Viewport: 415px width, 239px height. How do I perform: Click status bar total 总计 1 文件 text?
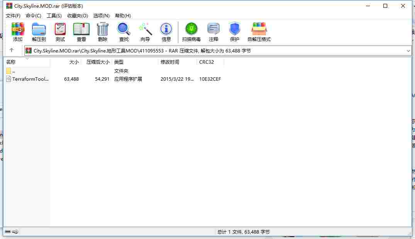[x=243, y=232]
